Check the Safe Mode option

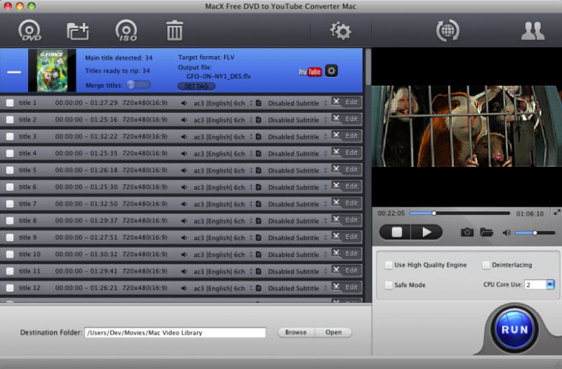(389, 285)
